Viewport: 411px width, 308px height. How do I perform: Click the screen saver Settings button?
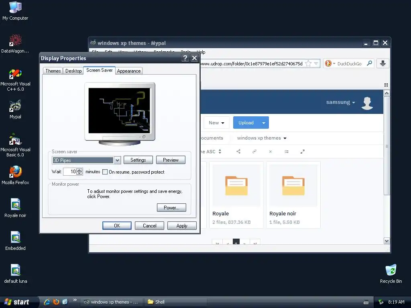[138, 160]
